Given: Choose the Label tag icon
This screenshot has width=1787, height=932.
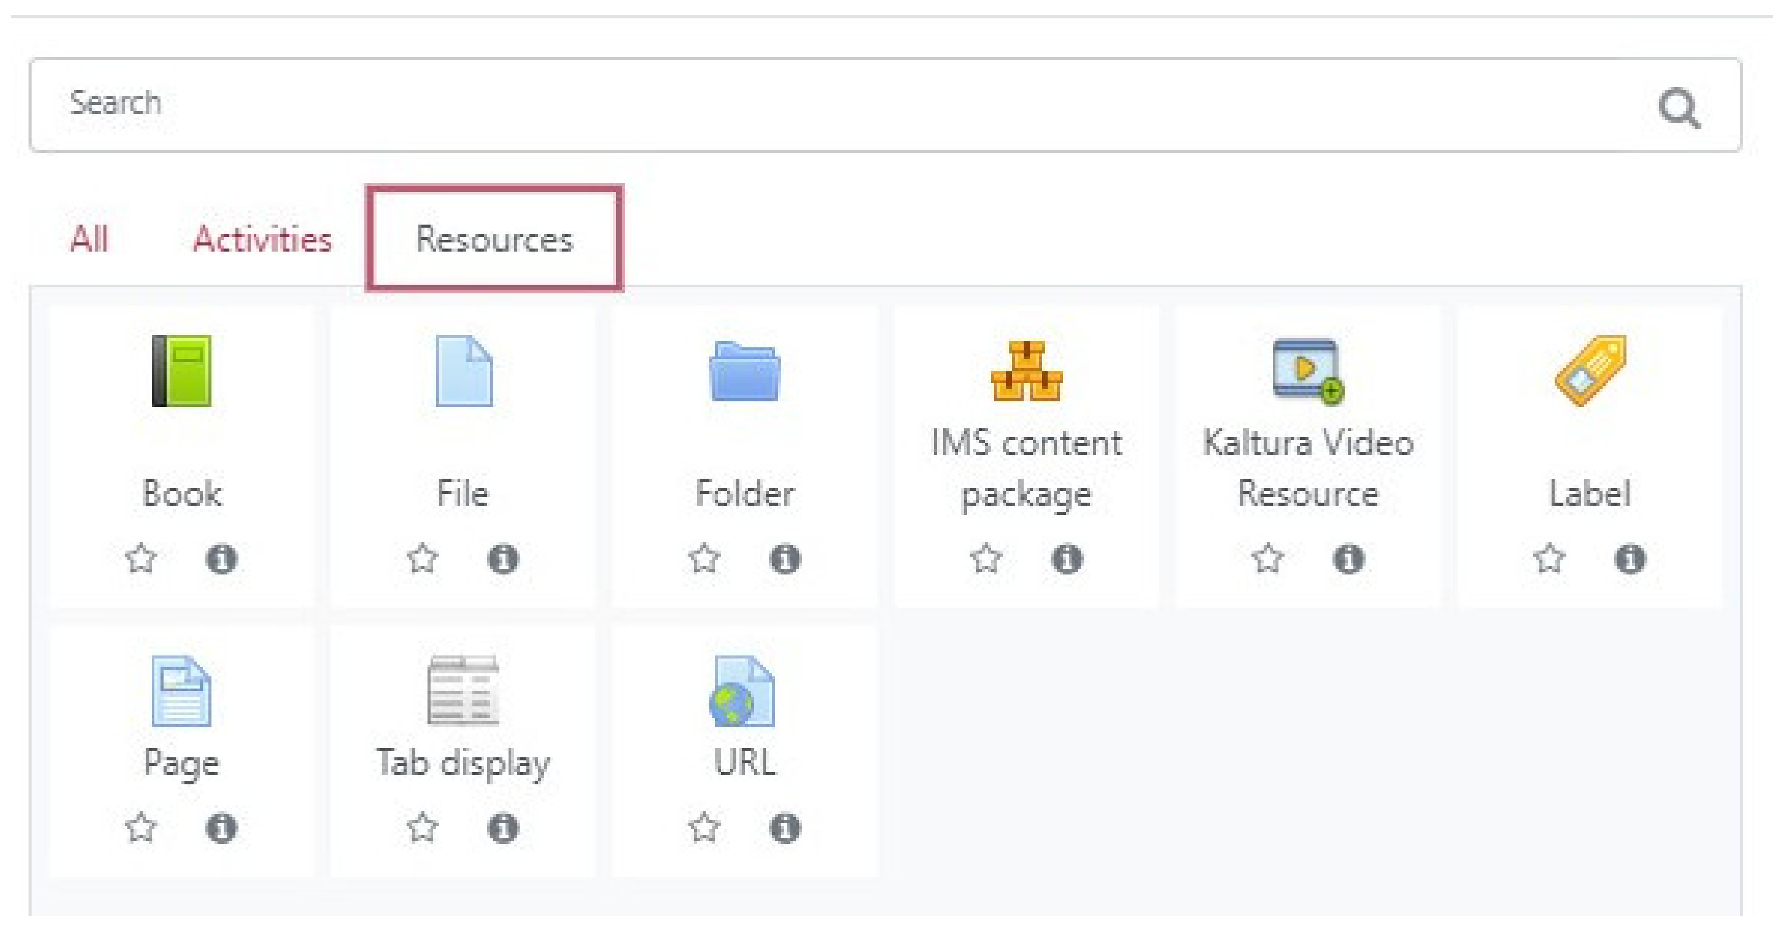Looking at the screenshot, I should (1590, 371).
